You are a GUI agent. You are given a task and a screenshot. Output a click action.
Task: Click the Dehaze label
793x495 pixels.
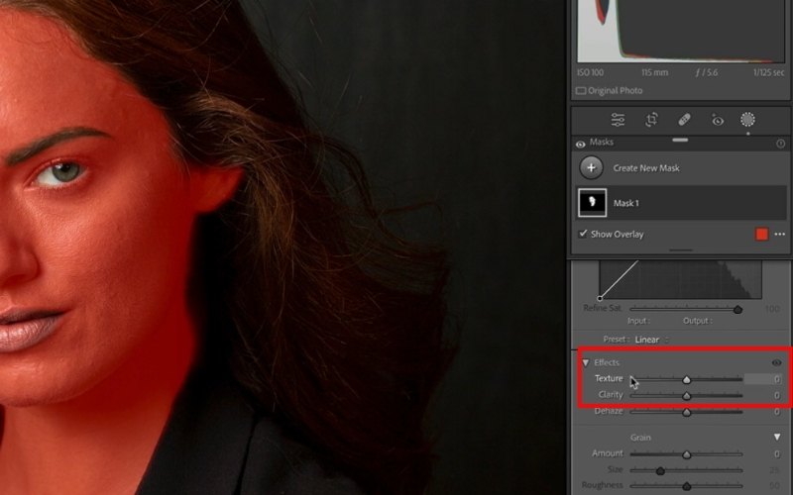click(x=609, y=411)
